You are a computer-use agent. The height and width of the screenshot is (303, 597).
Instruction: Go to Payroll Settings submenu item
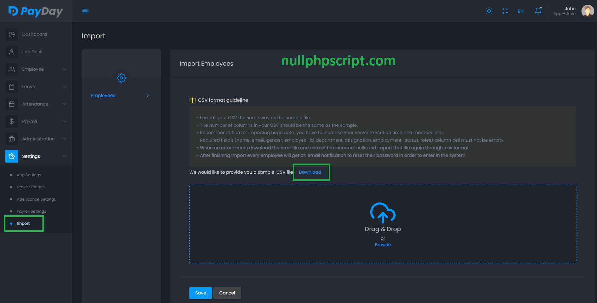point(31,211)
